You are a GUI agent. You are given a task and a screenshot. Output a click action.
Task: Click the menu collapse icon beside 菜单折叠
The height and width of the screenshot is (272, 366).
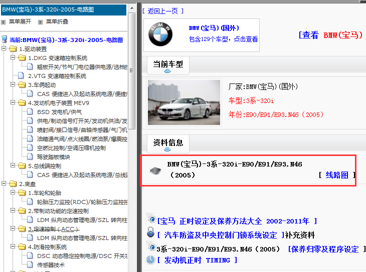(41, 22)
